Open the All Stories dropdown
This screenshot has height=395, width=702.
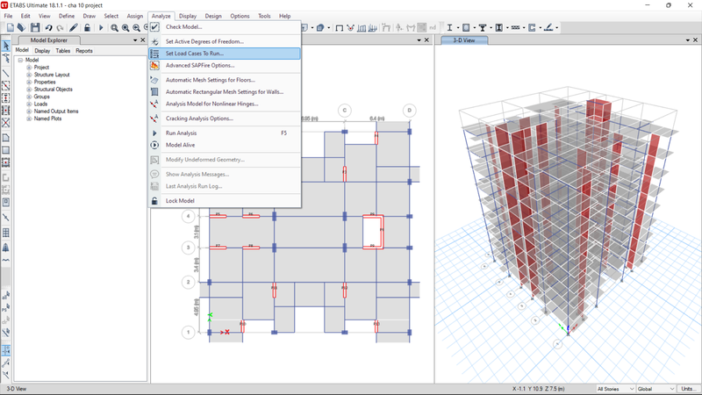pos(615,389)
